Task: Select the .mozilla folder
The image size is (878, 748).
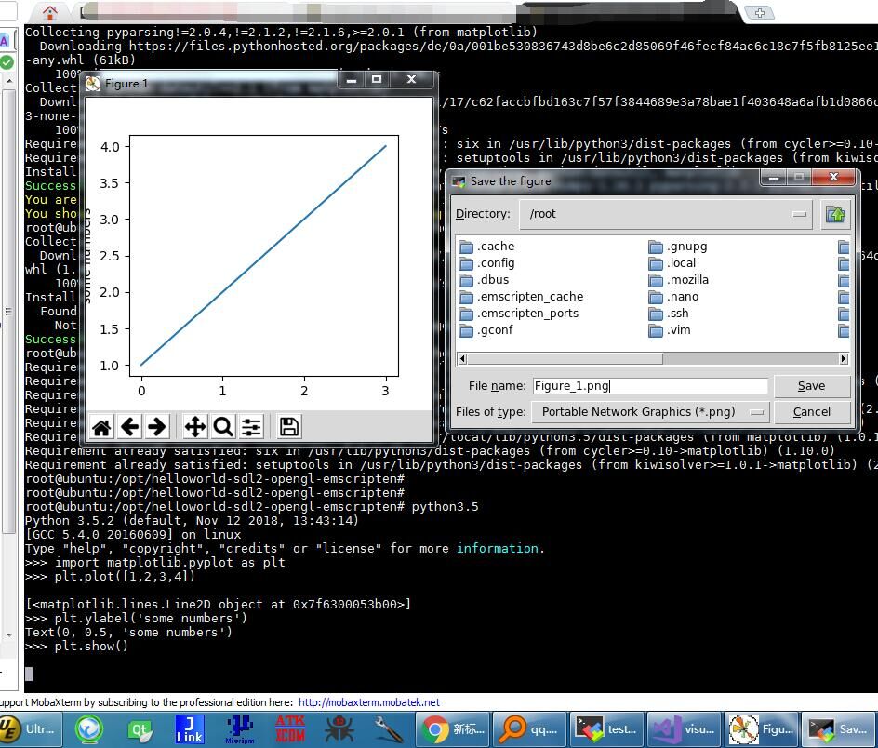Action: click(x=679, y=280)
